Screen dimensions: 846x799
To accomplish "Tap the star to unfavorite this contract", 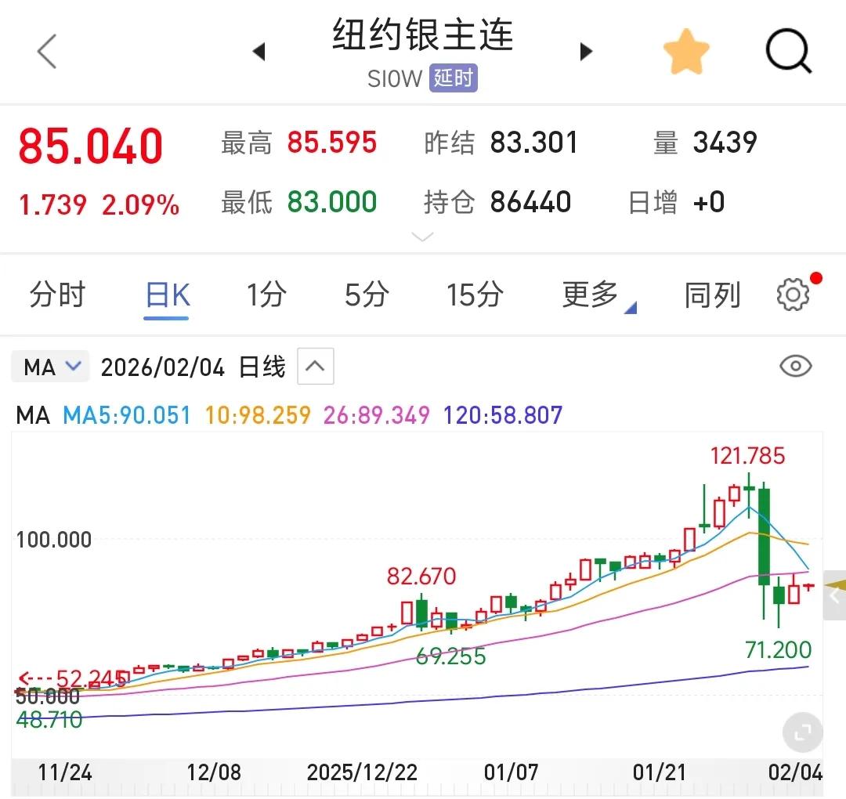I will [x=686, y=49].
